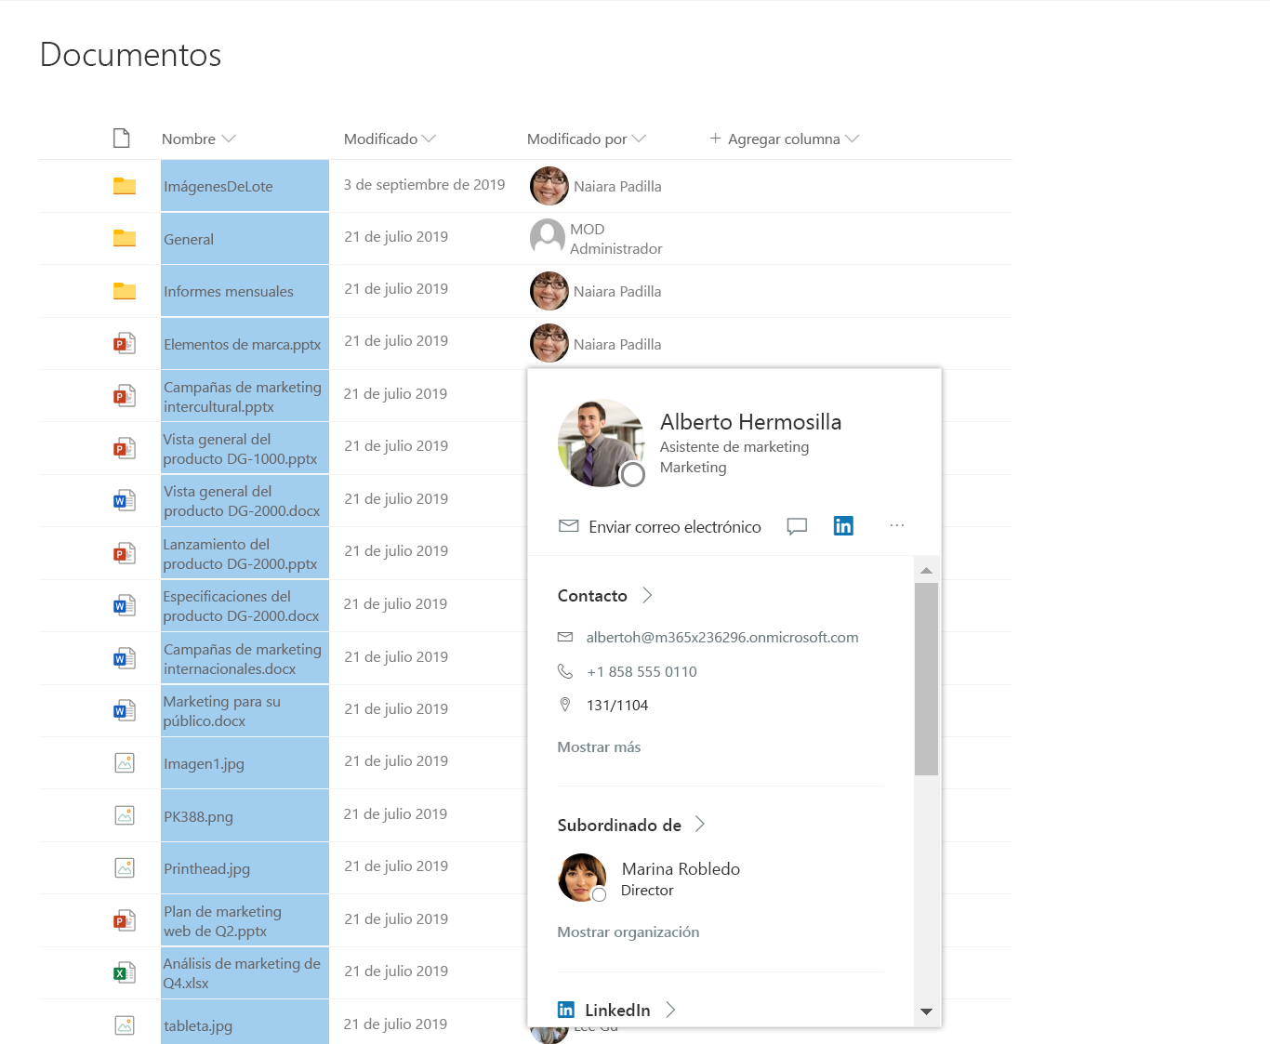Click scroll down arrow in profile card

coord(926,1011)
